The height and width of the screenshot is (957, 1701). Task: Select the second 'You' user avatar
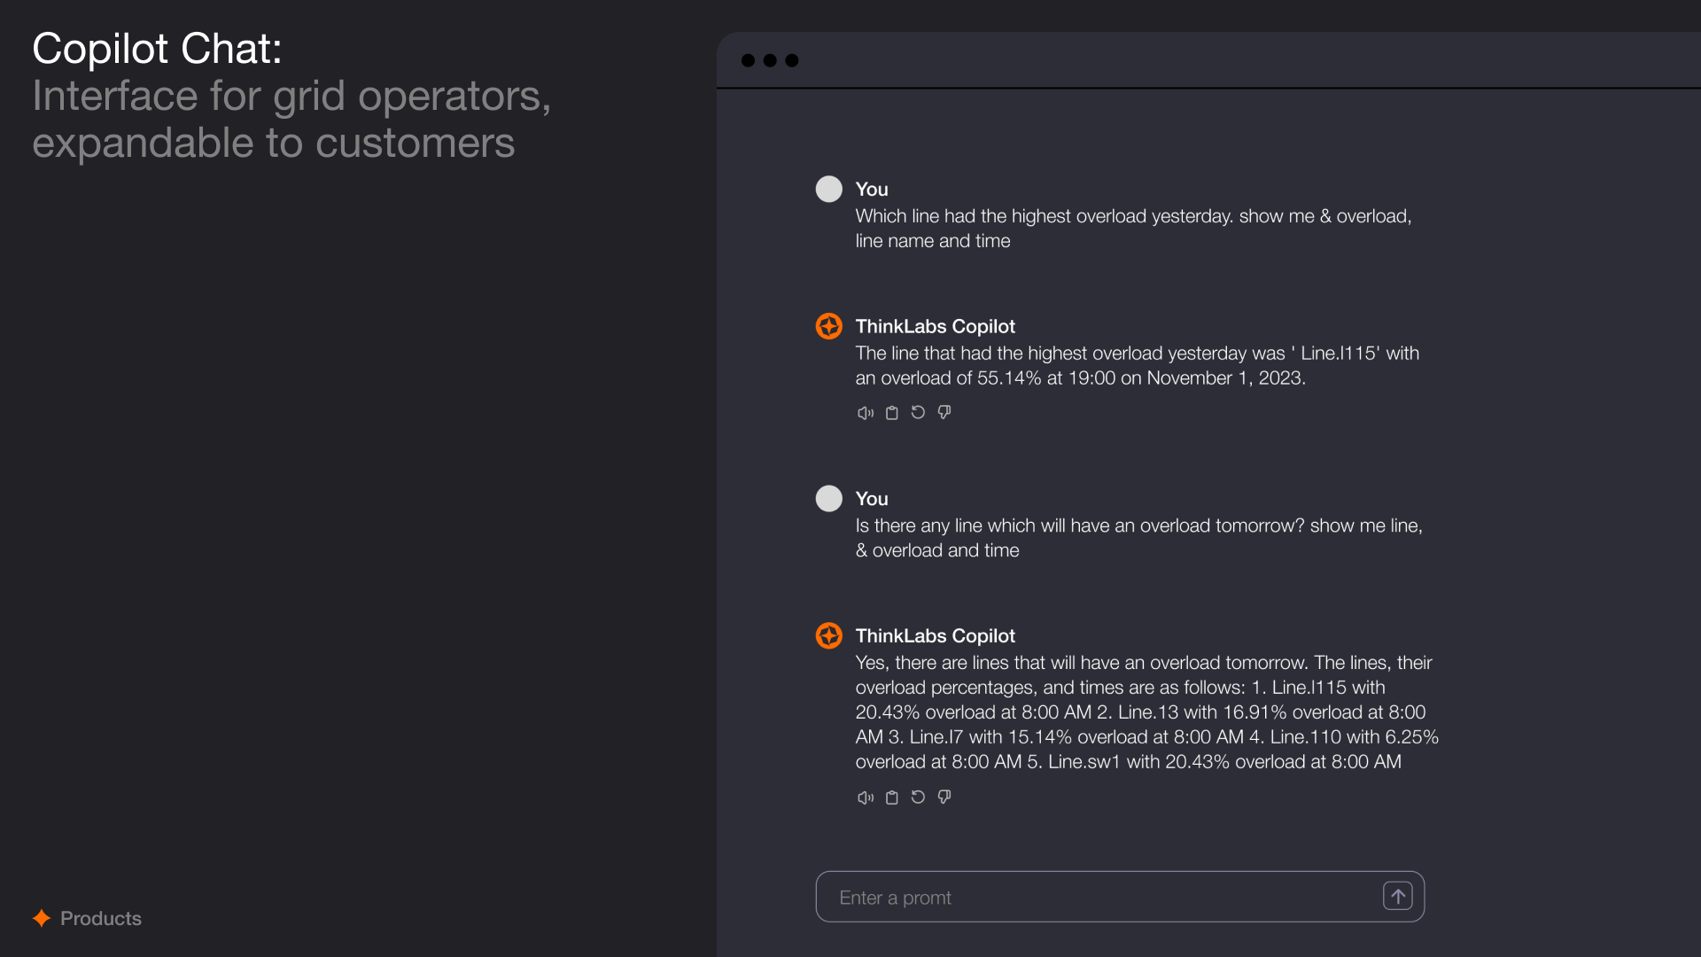[x=829, y=498]
